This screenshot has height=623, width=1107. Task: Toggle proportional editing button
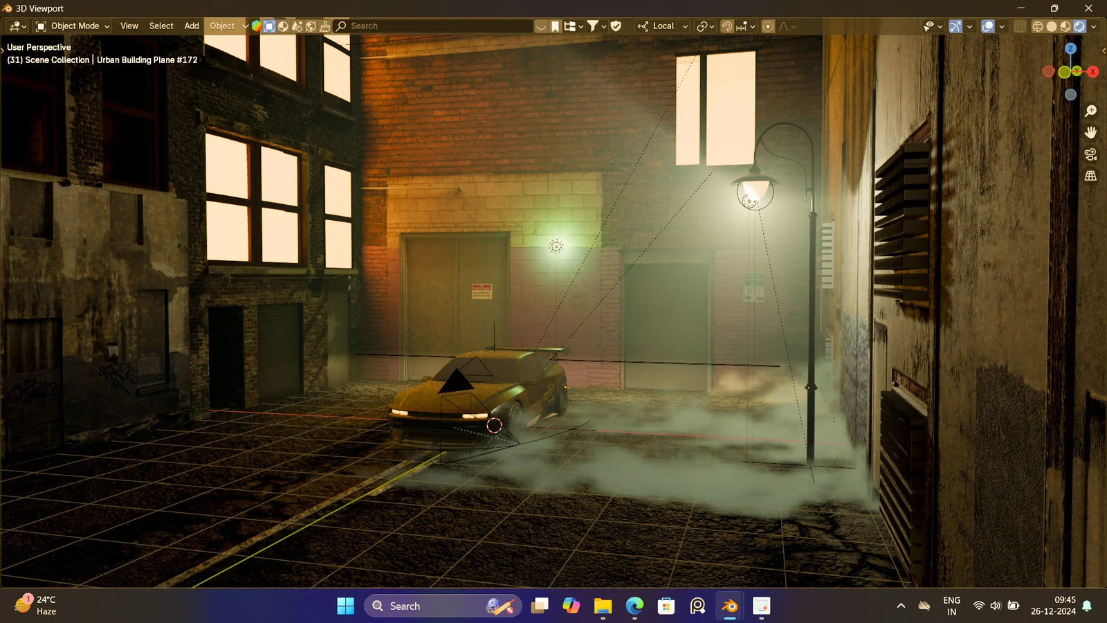coord(767,26)
